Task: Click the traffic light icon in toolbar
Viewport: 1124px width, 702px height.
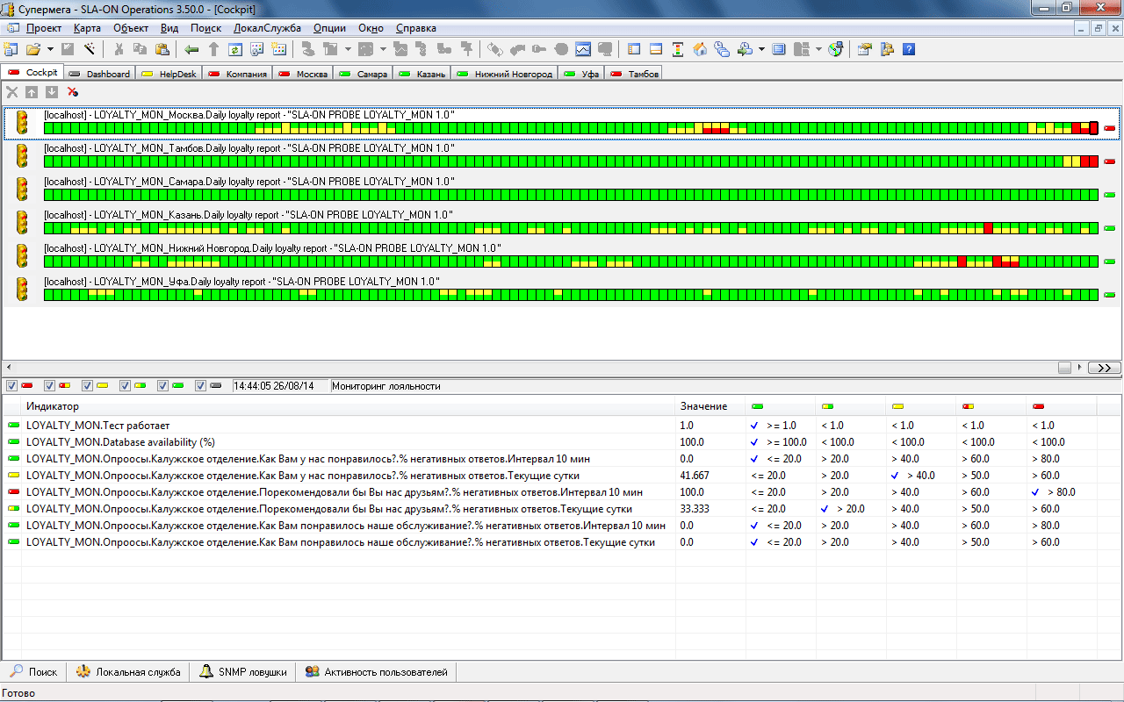Action: [678, 49]
